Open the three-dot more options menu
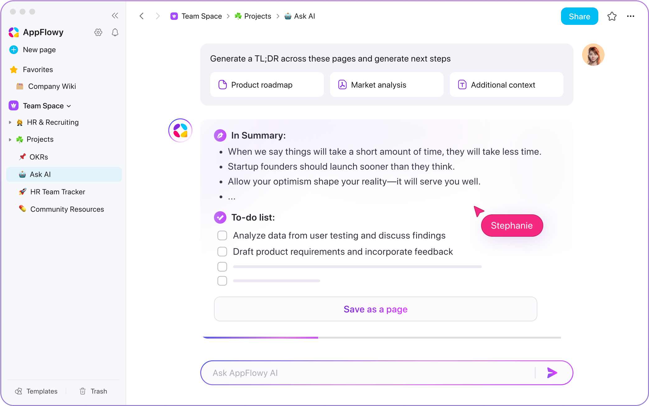Viewport: 649px width, 406px height. click(631, 16)
